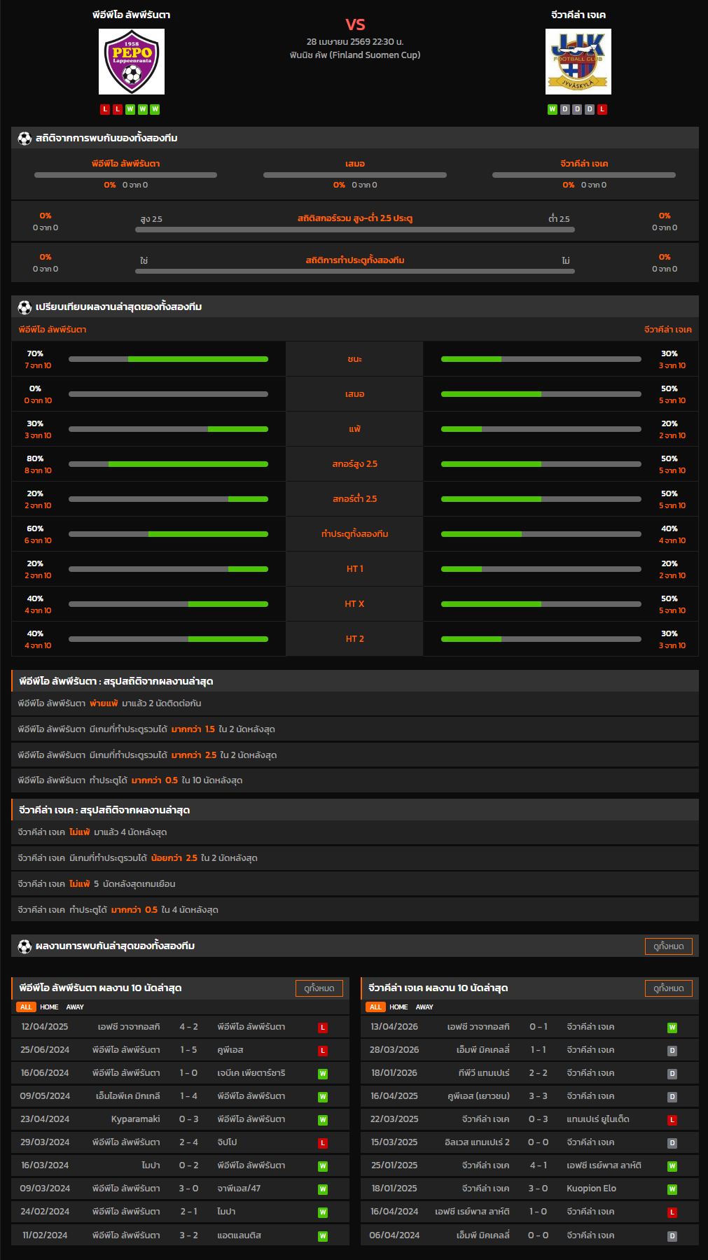Click the 4 - 2 score in the 12/04/2025 match
This screenshot has width=708, height=1260.
188,1027
